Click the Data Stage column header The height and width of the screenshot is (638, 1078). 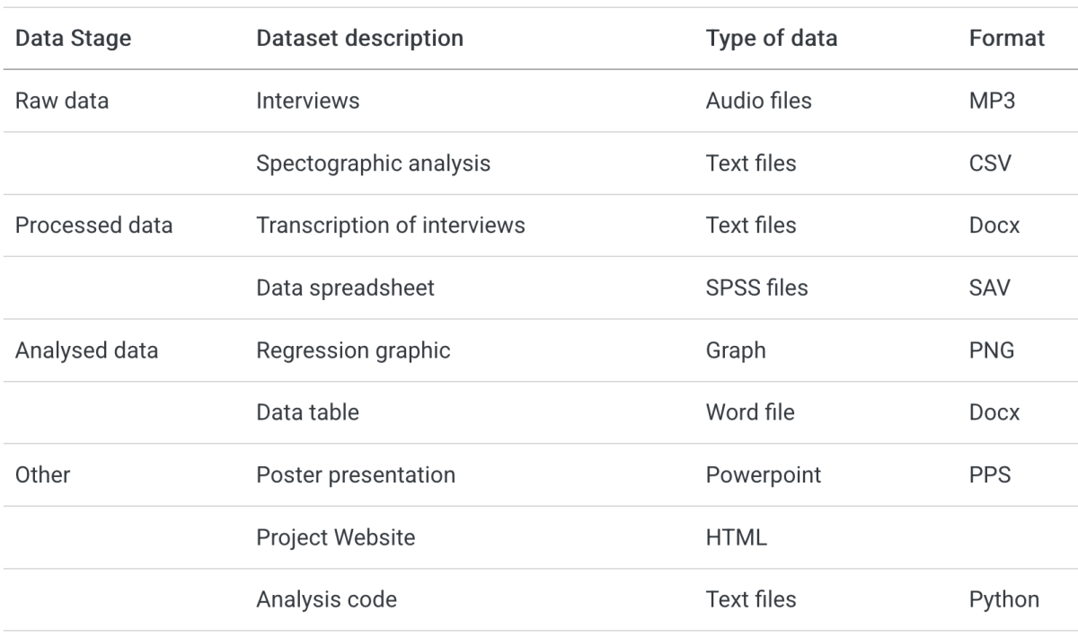coord(74,39)
